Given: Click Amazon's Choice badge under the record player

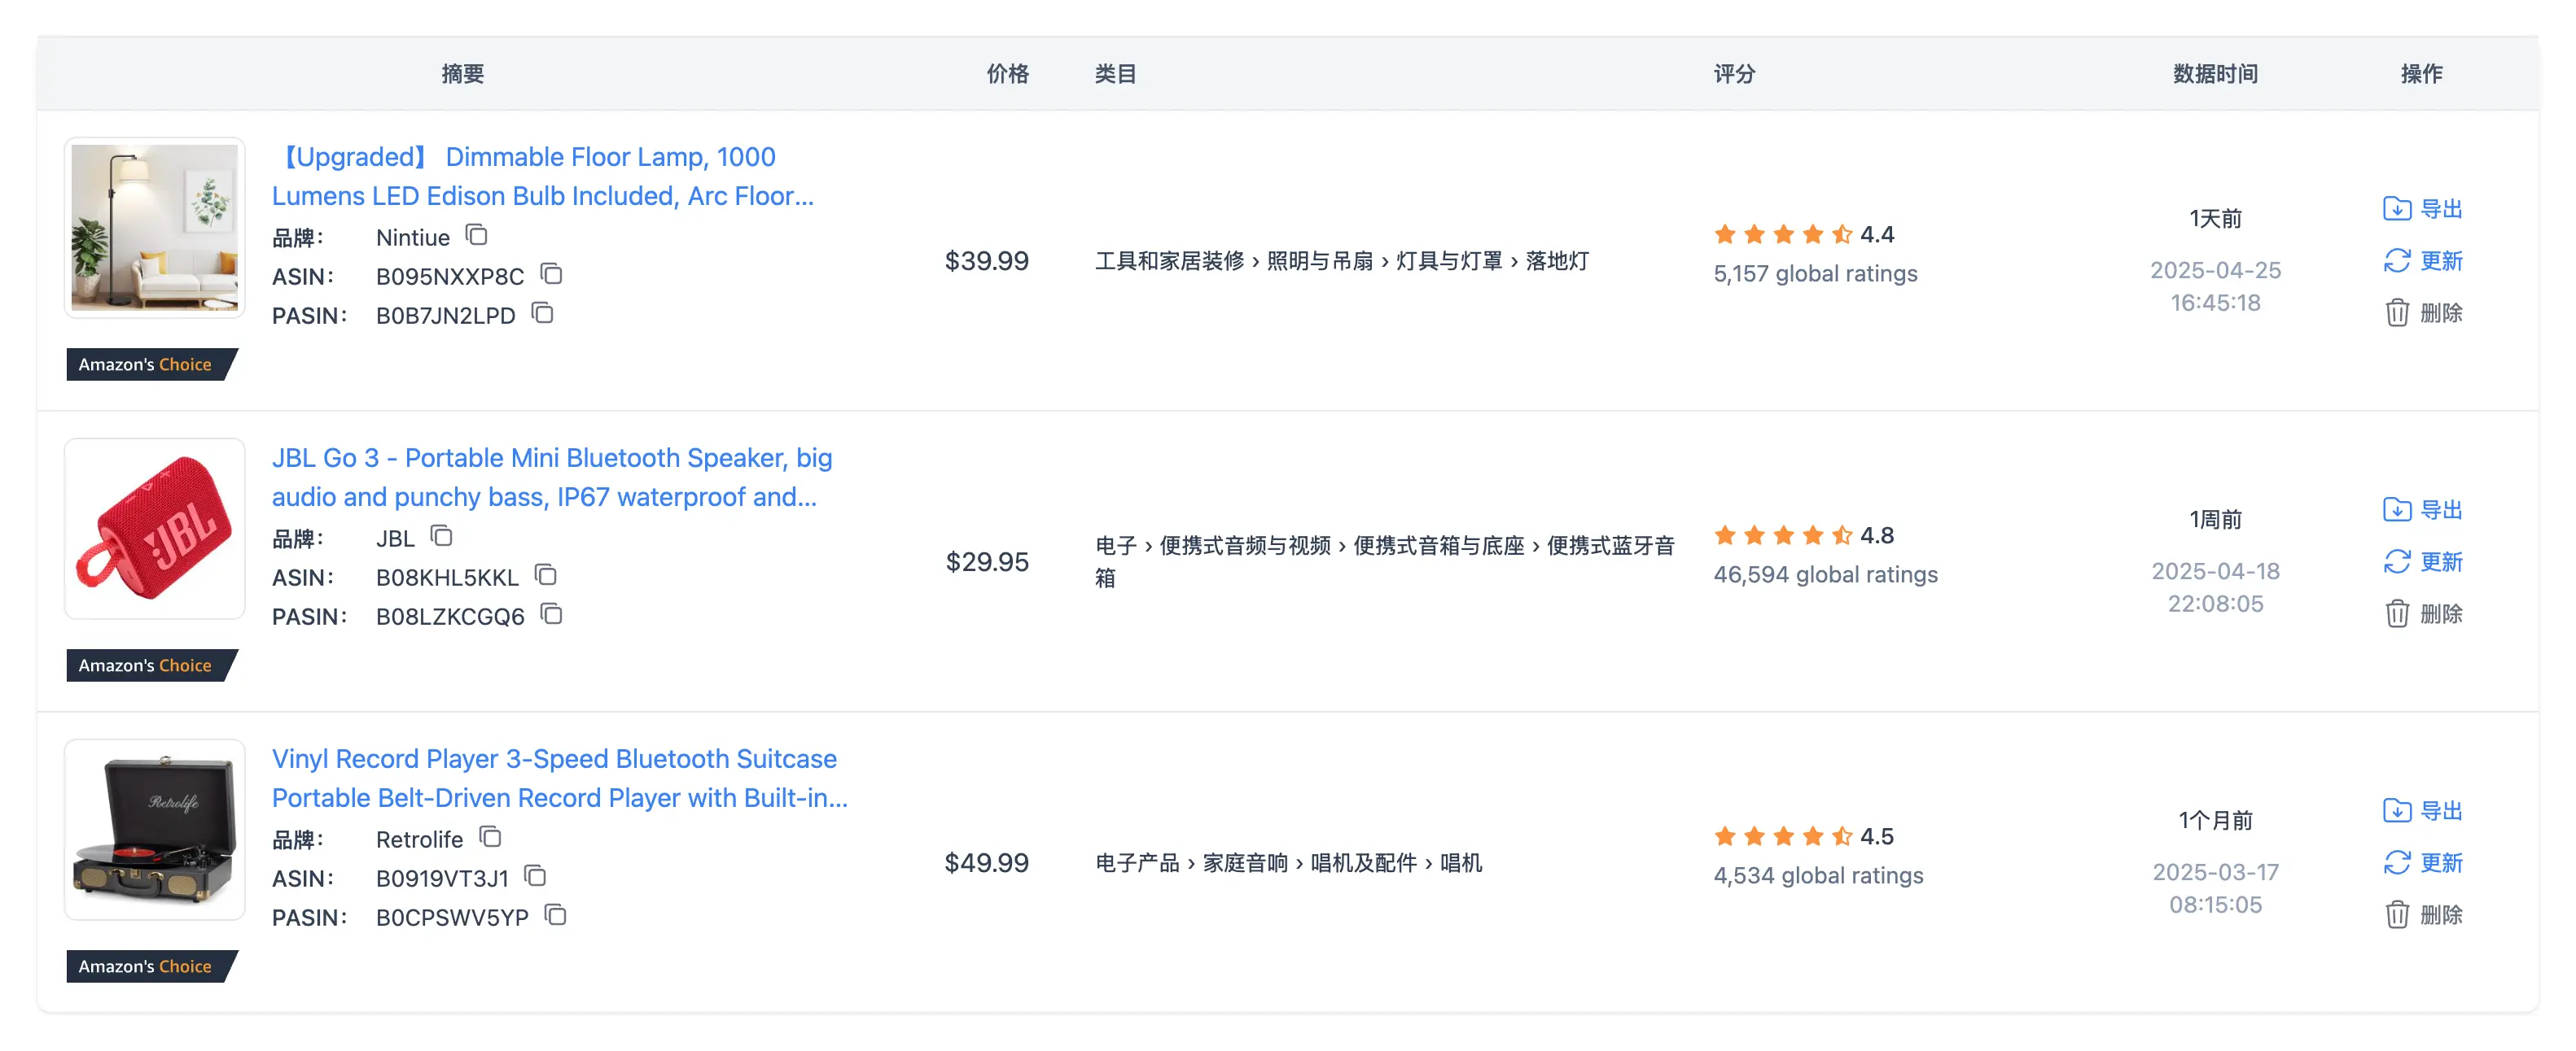Looking at the screenshot, I should click(x=152, y=966).
